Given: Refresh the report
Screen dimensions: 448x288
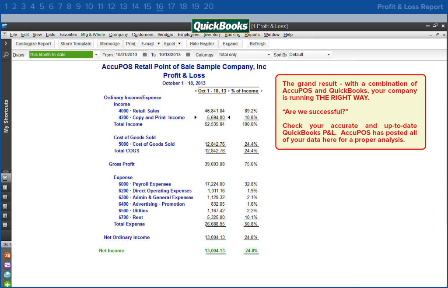Looking at the screenshot, I should 258,44.
